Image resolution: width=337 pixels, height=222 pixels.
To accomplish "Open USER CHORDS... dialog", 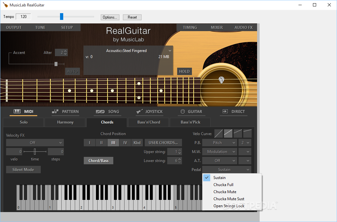I will pos(163,143).
